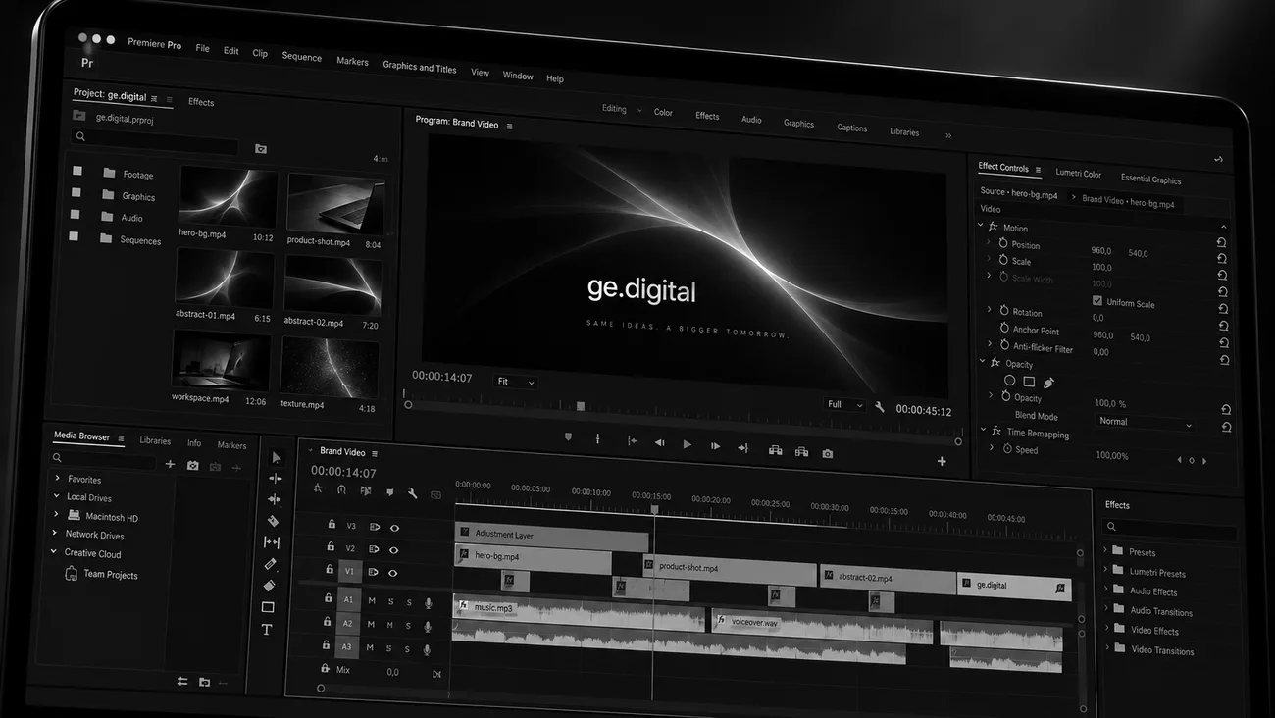Screen dimensions: 1275x718
Task: Reset the Position parameter
Action: point(1222,242)
